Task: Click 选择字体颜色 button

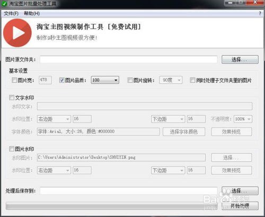Action: tap(184, 132)
